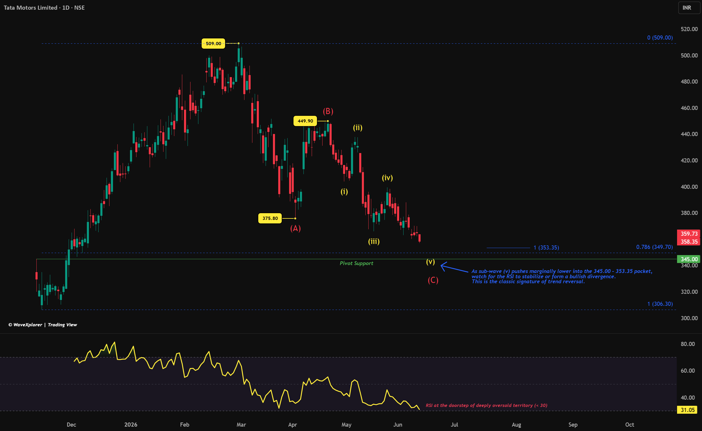The width and height of the screenshot is (702, 431).
Task: Click the 400.00 price axis label
Action: pyautogui.click(x=689, y=187)
